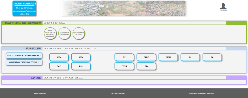Screen dimensions: 248x98
Task: Open the Documents d'urbanisme round icon
Action: point(64,33)
